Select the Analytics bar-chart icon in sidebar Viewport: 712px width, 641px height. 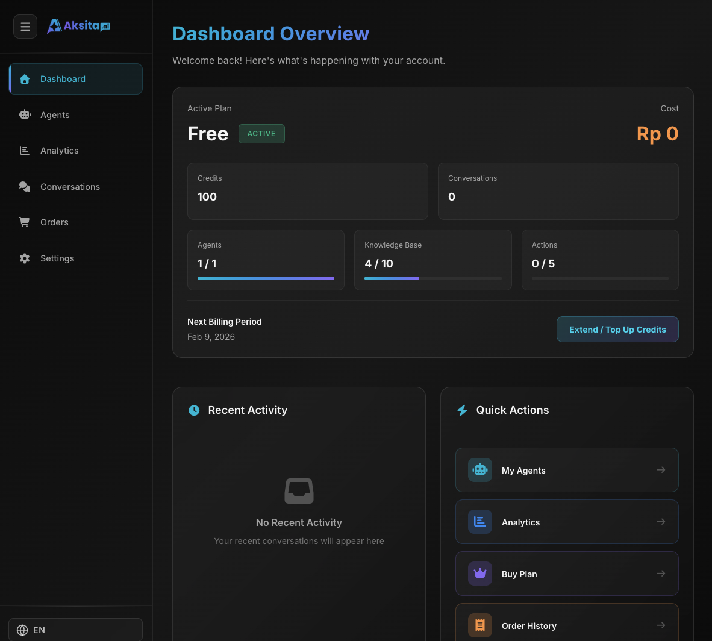(x=24, y=151)
